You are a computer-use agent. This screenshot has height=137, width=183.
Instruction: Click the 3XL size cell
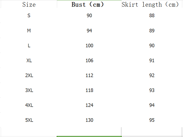(x=29, y=90)
